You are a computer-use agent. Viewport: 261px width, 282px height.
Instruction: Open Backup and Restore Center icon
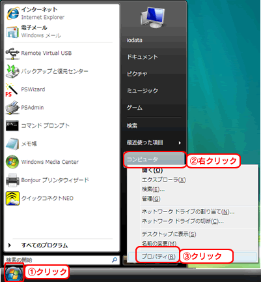coord(12,71)
